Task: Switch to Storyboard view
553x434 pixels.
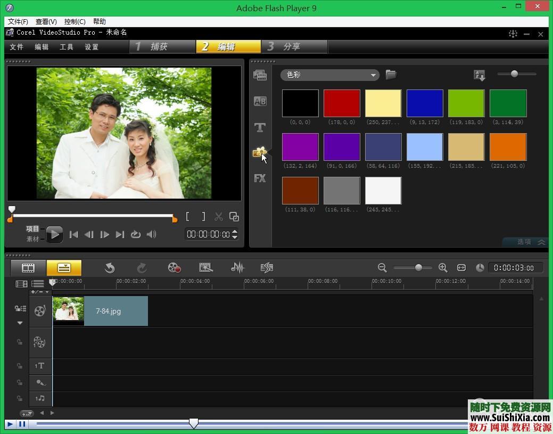Action: pyautogui.click(x=28, y=268)
